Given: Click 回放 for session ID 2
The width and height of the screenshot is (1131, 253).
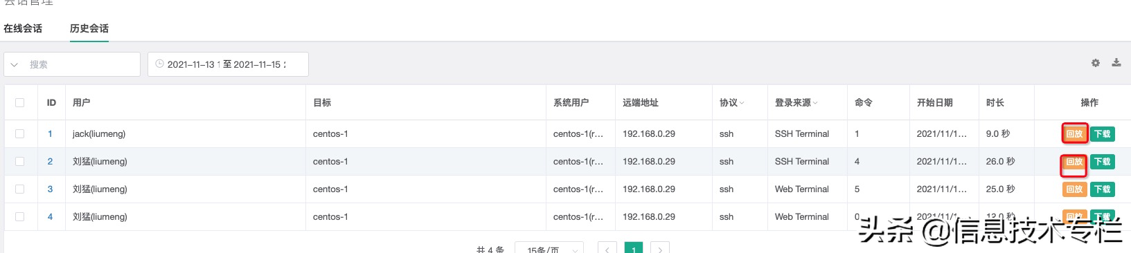Looking at the screenshot, I should (x=1074, y=161).
